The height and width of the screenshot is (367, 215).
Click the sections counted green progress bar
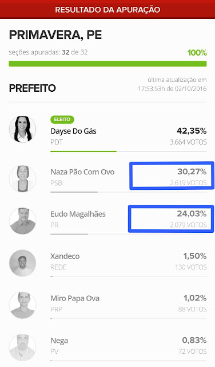coord(107,64)
